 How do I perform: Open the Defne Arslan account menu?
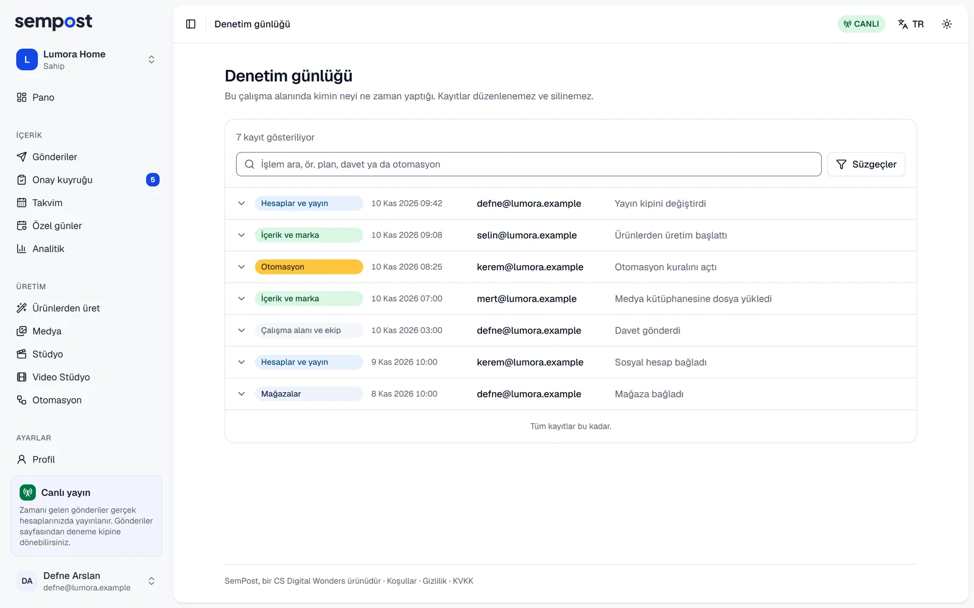[x=86, y=581]
